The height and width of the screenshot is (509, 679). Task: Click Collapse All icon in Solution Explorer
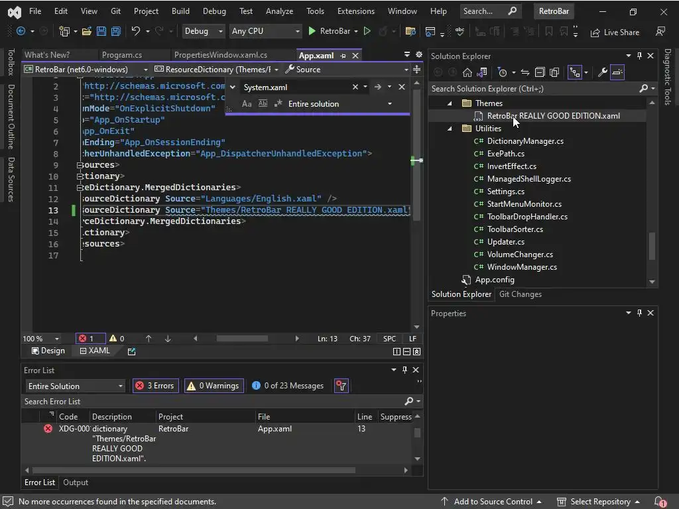coord(540,72)
